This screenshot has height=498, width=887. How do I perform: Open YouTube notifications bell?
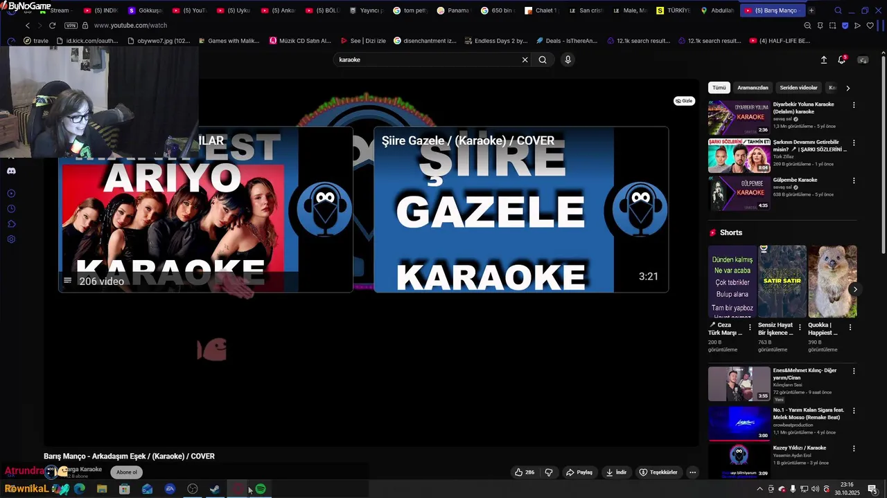[842, 60]
